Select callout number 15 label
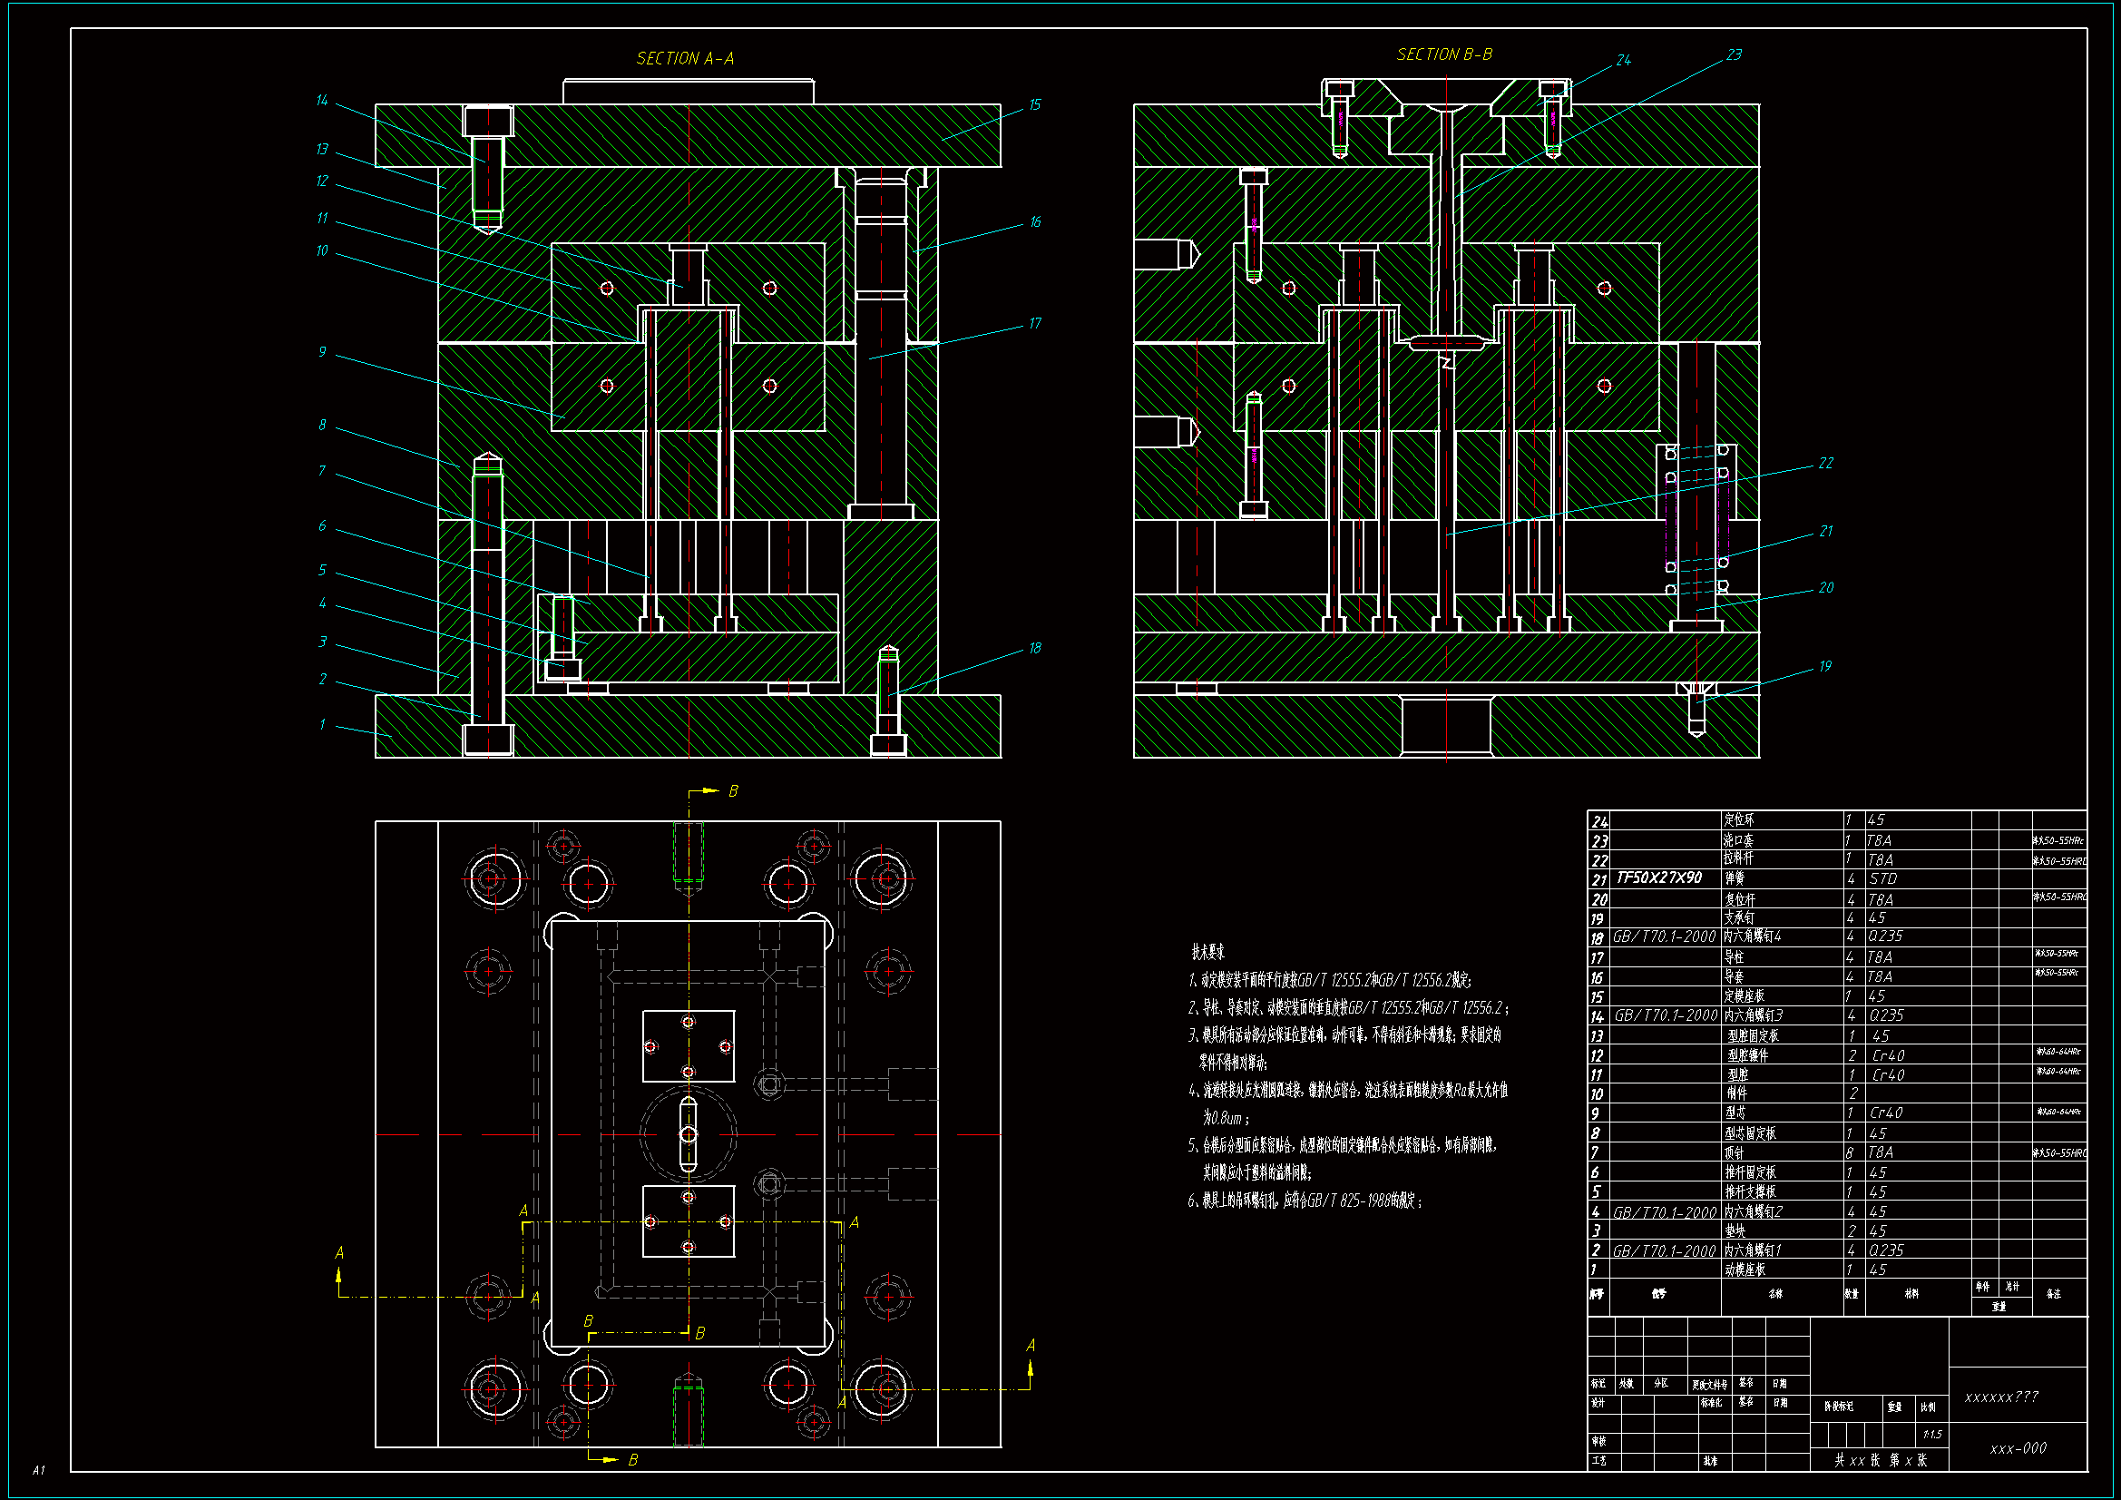Viewport: 2121px width, 1500px height. (1034, 105)
